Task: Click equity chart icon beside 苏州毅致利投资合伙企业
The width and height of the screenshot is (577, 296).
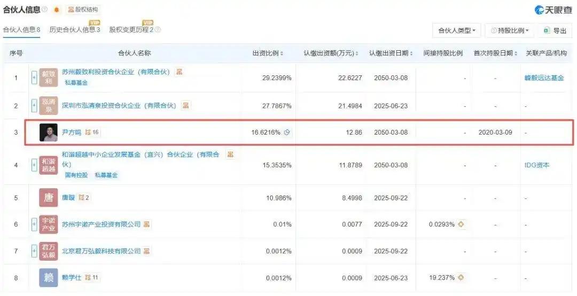Action: point(179,72)
